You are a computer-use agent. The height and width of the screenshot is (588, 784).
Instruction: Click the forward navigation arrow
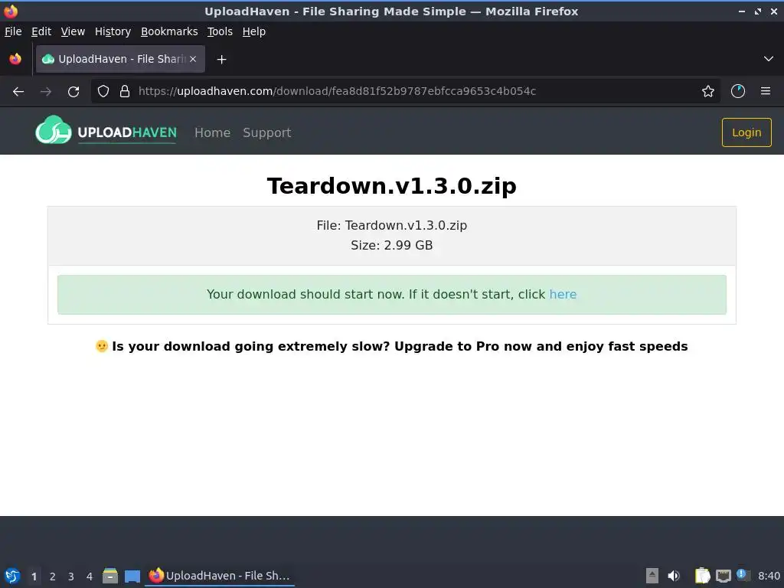46,92
